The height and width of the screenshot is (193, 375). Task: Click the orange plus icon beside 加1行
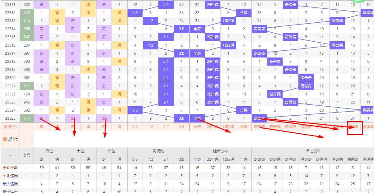[x=5, y=139]
